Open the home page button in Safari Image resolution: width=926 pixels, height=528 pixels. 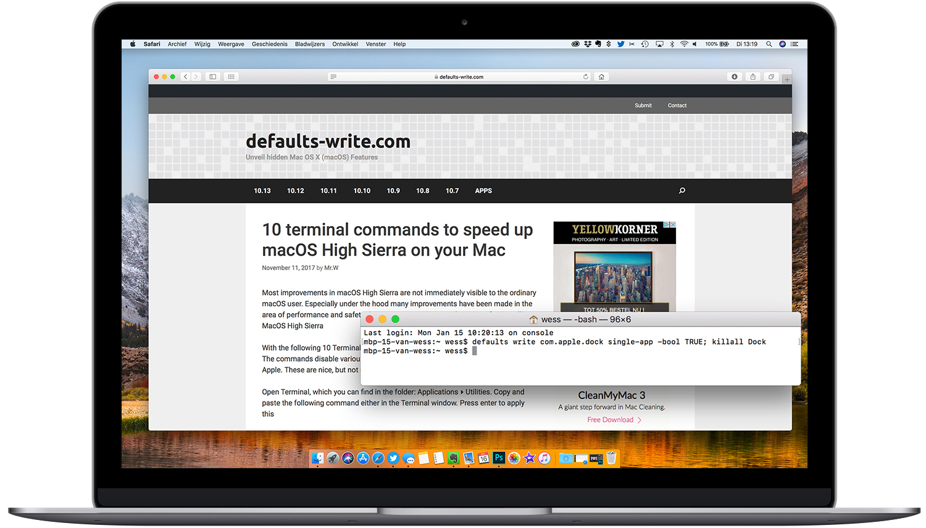(x=601, y=77)
